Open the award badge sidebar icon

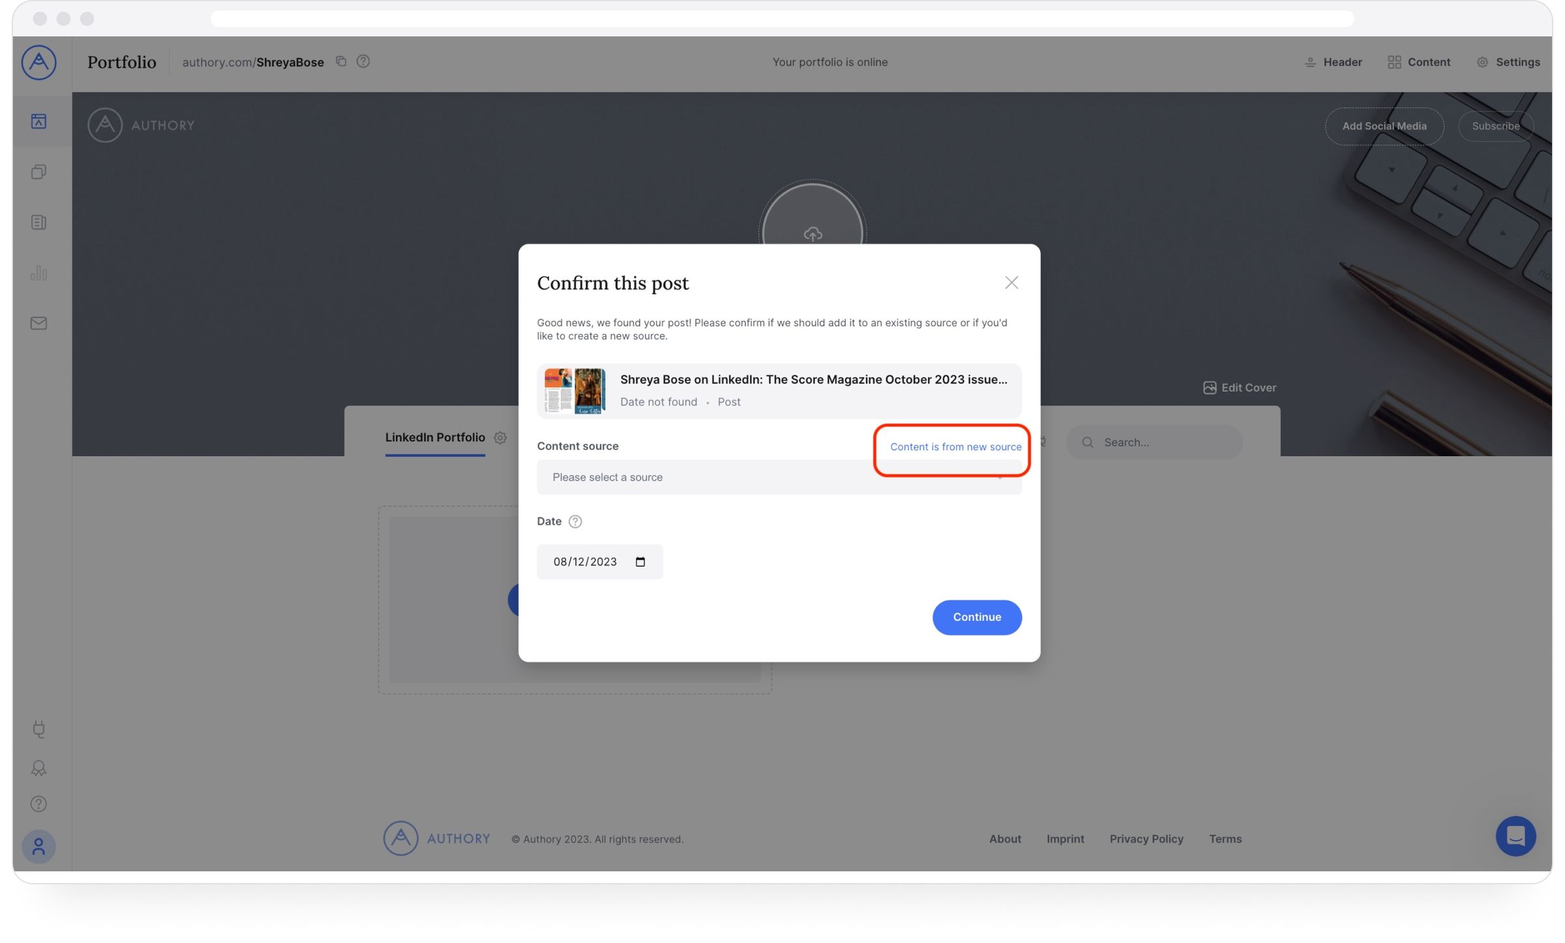coord(38,768)
